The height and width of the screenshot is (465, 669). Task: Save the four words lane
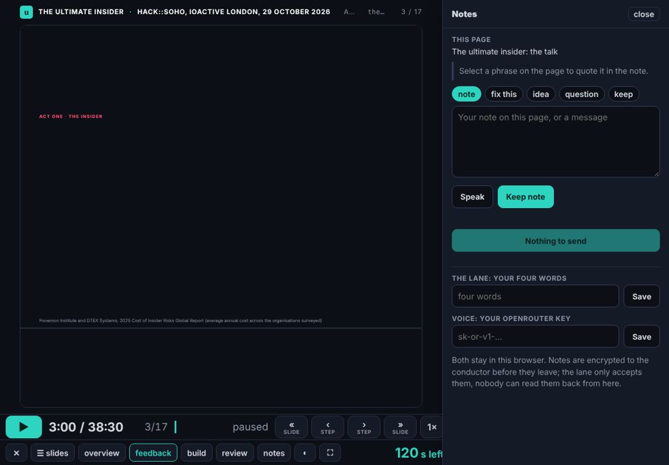[642, 296]
